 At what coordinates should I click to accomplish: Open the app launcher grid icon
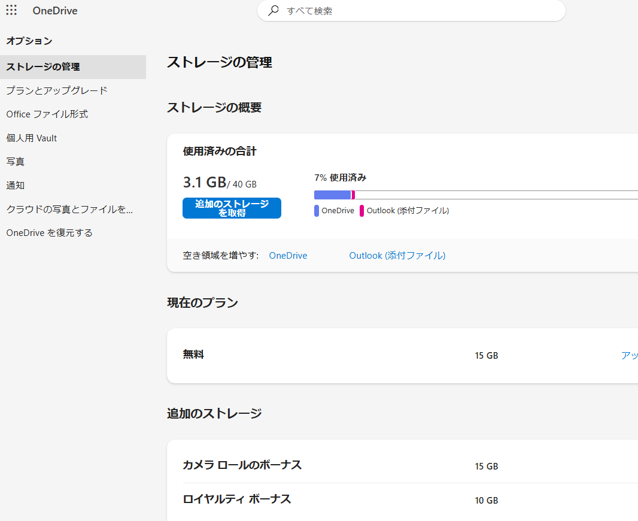(11, 10)
